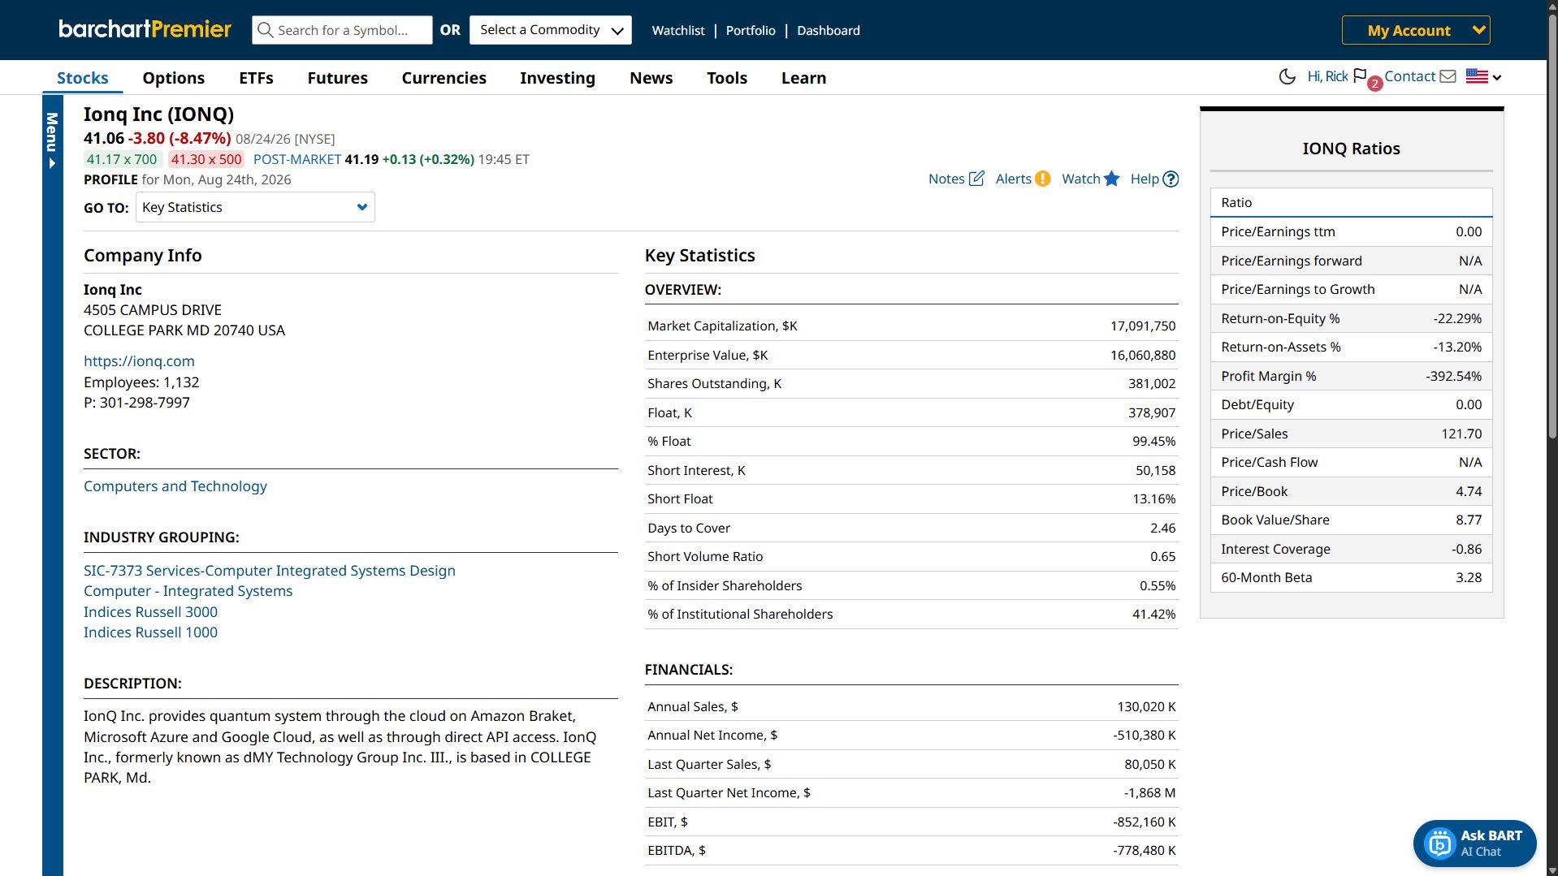Open Indices Russell 3000 link

coord(150,612)
